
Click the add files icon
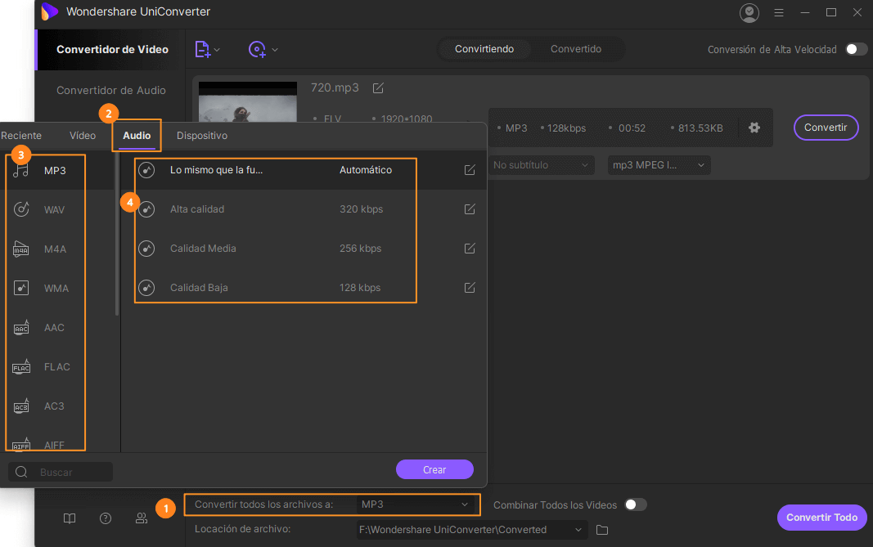pos(203,49)
